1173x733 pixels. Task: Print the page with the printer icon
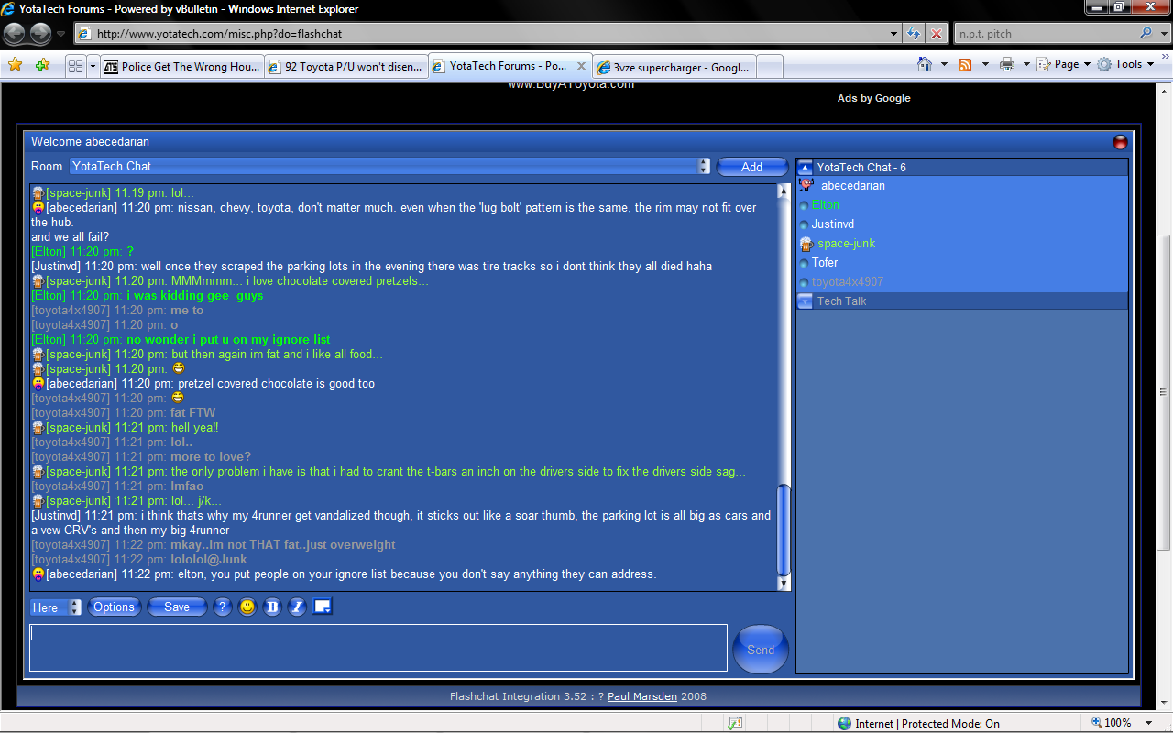1007,64
